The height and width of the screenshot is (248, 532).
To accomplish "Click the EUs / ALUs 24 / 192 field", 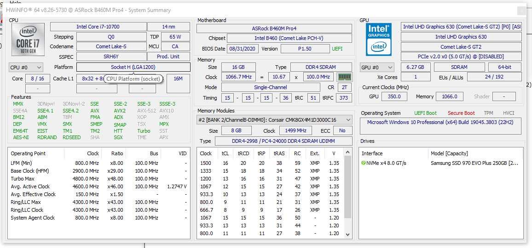I will click(x=494, y=77).
